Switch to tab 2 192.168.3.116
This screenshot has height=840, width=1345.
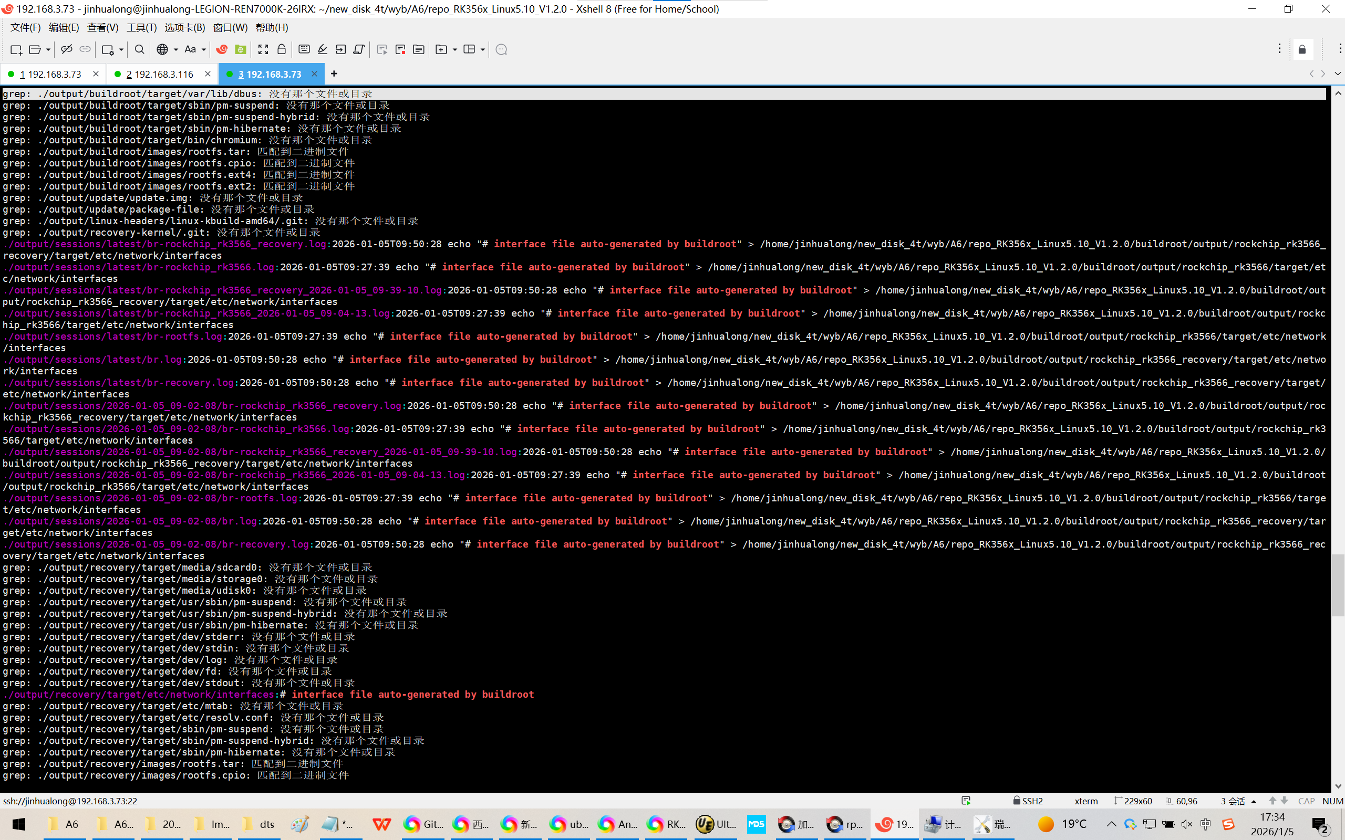pyautogui.click(x=160, y=74)
